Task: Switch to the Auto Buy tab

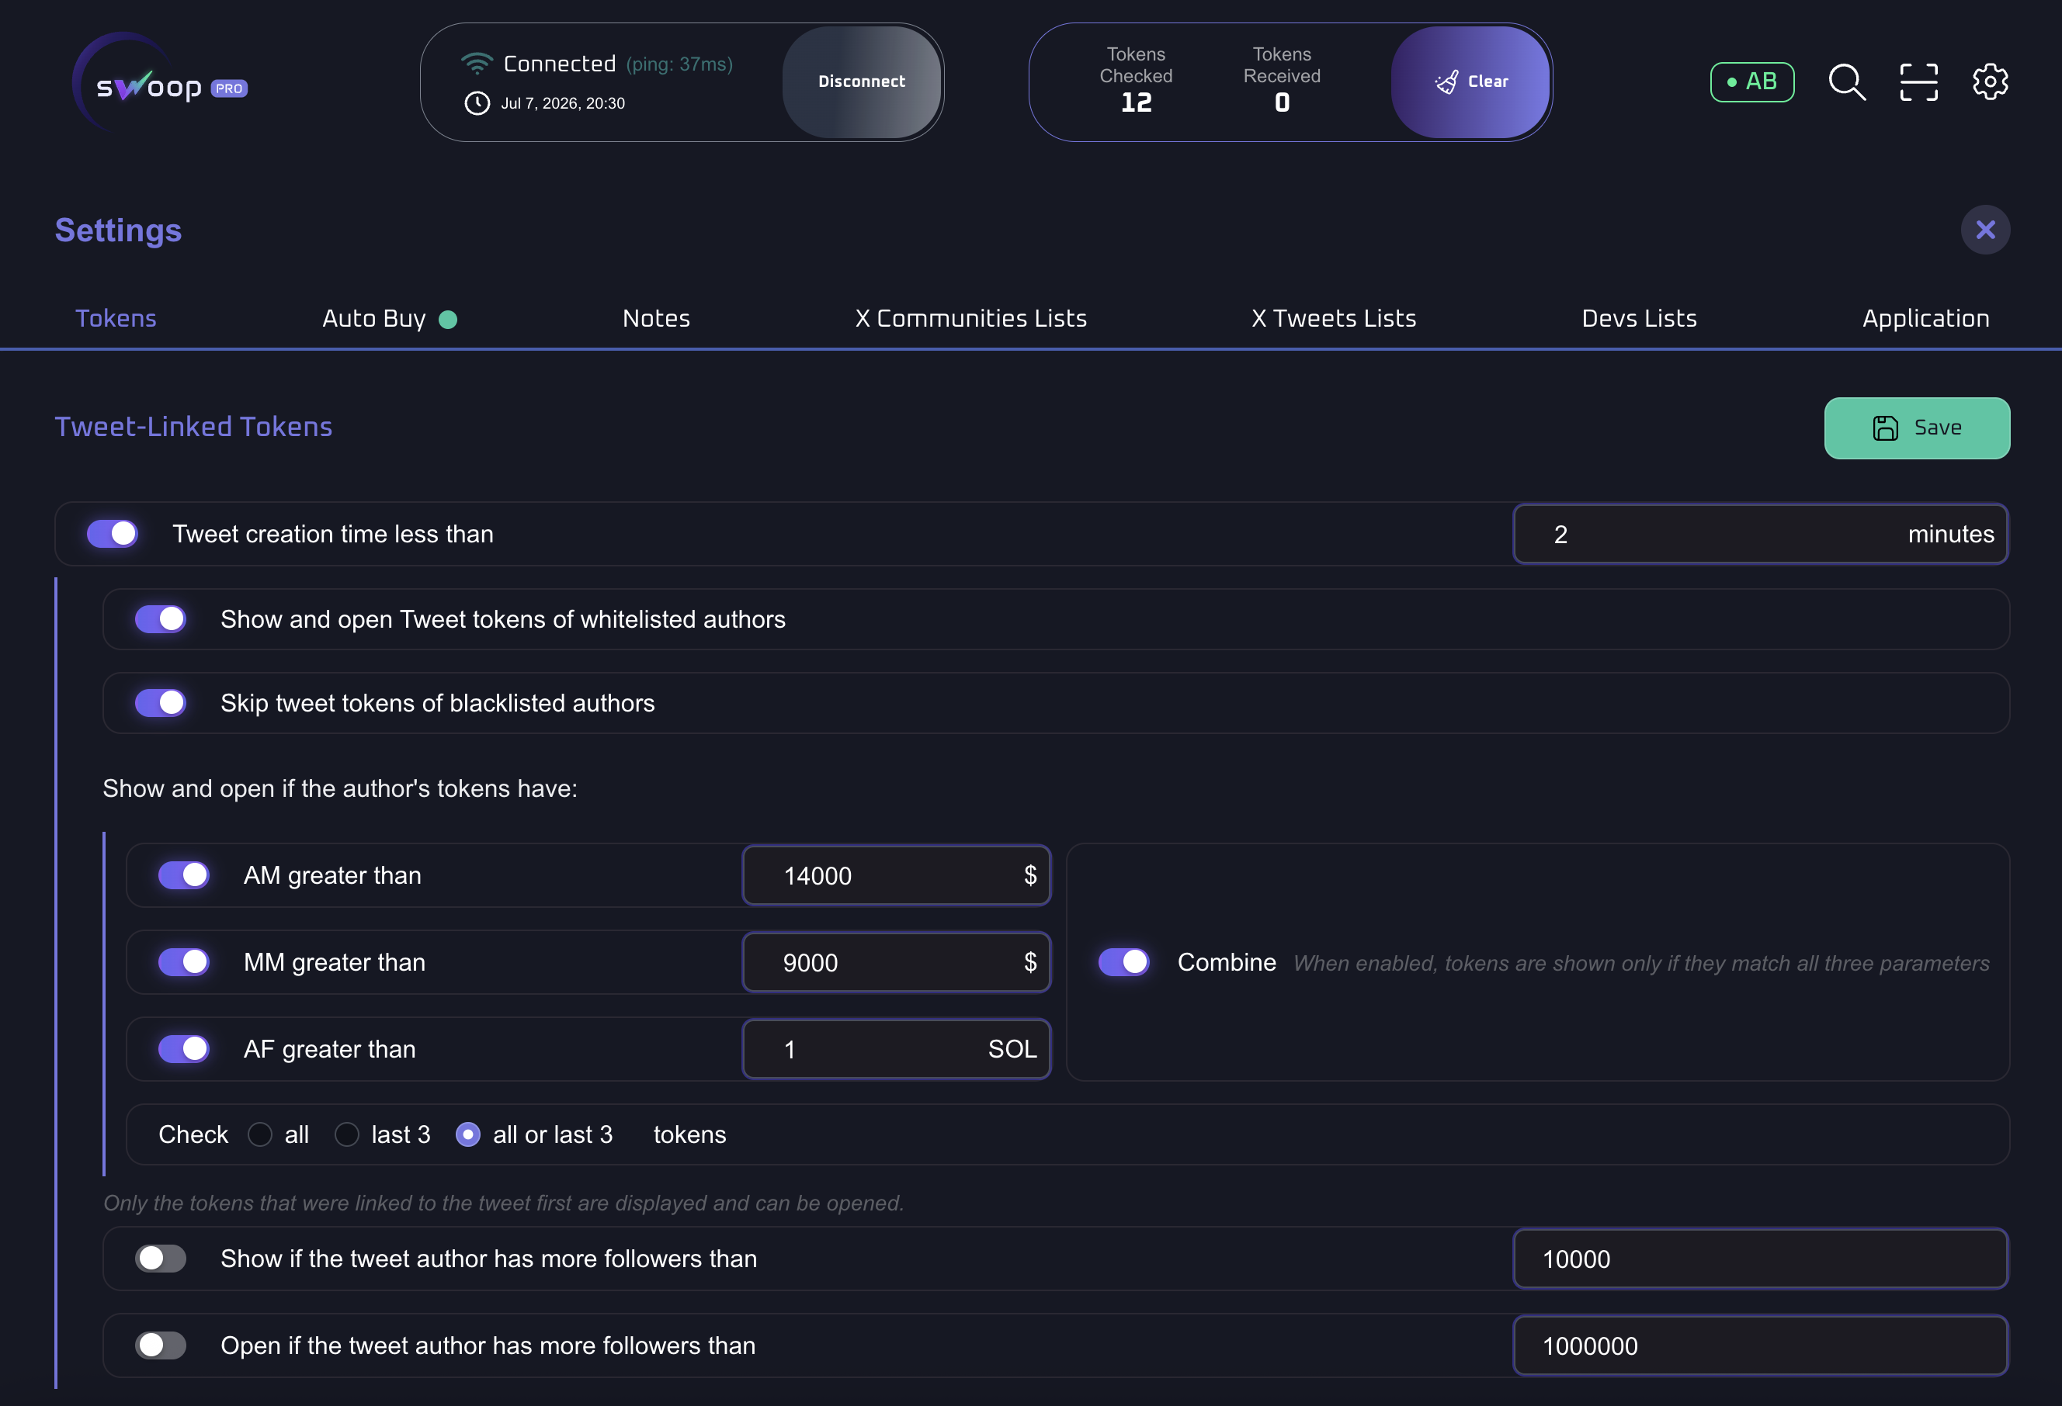Action: pos(373,318)
